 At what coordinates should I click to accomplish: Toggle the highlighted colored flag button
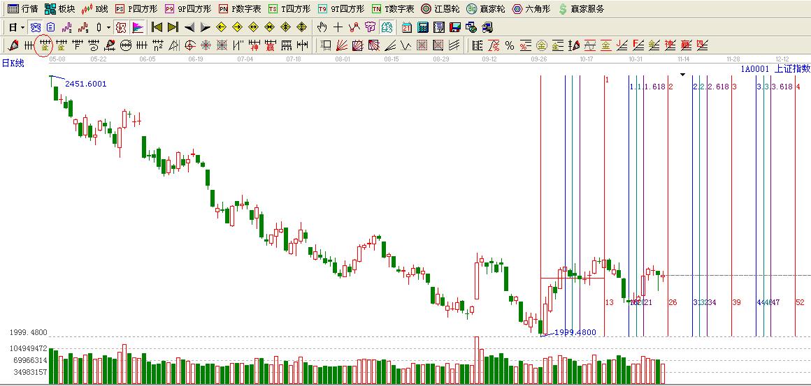[138, 27]
